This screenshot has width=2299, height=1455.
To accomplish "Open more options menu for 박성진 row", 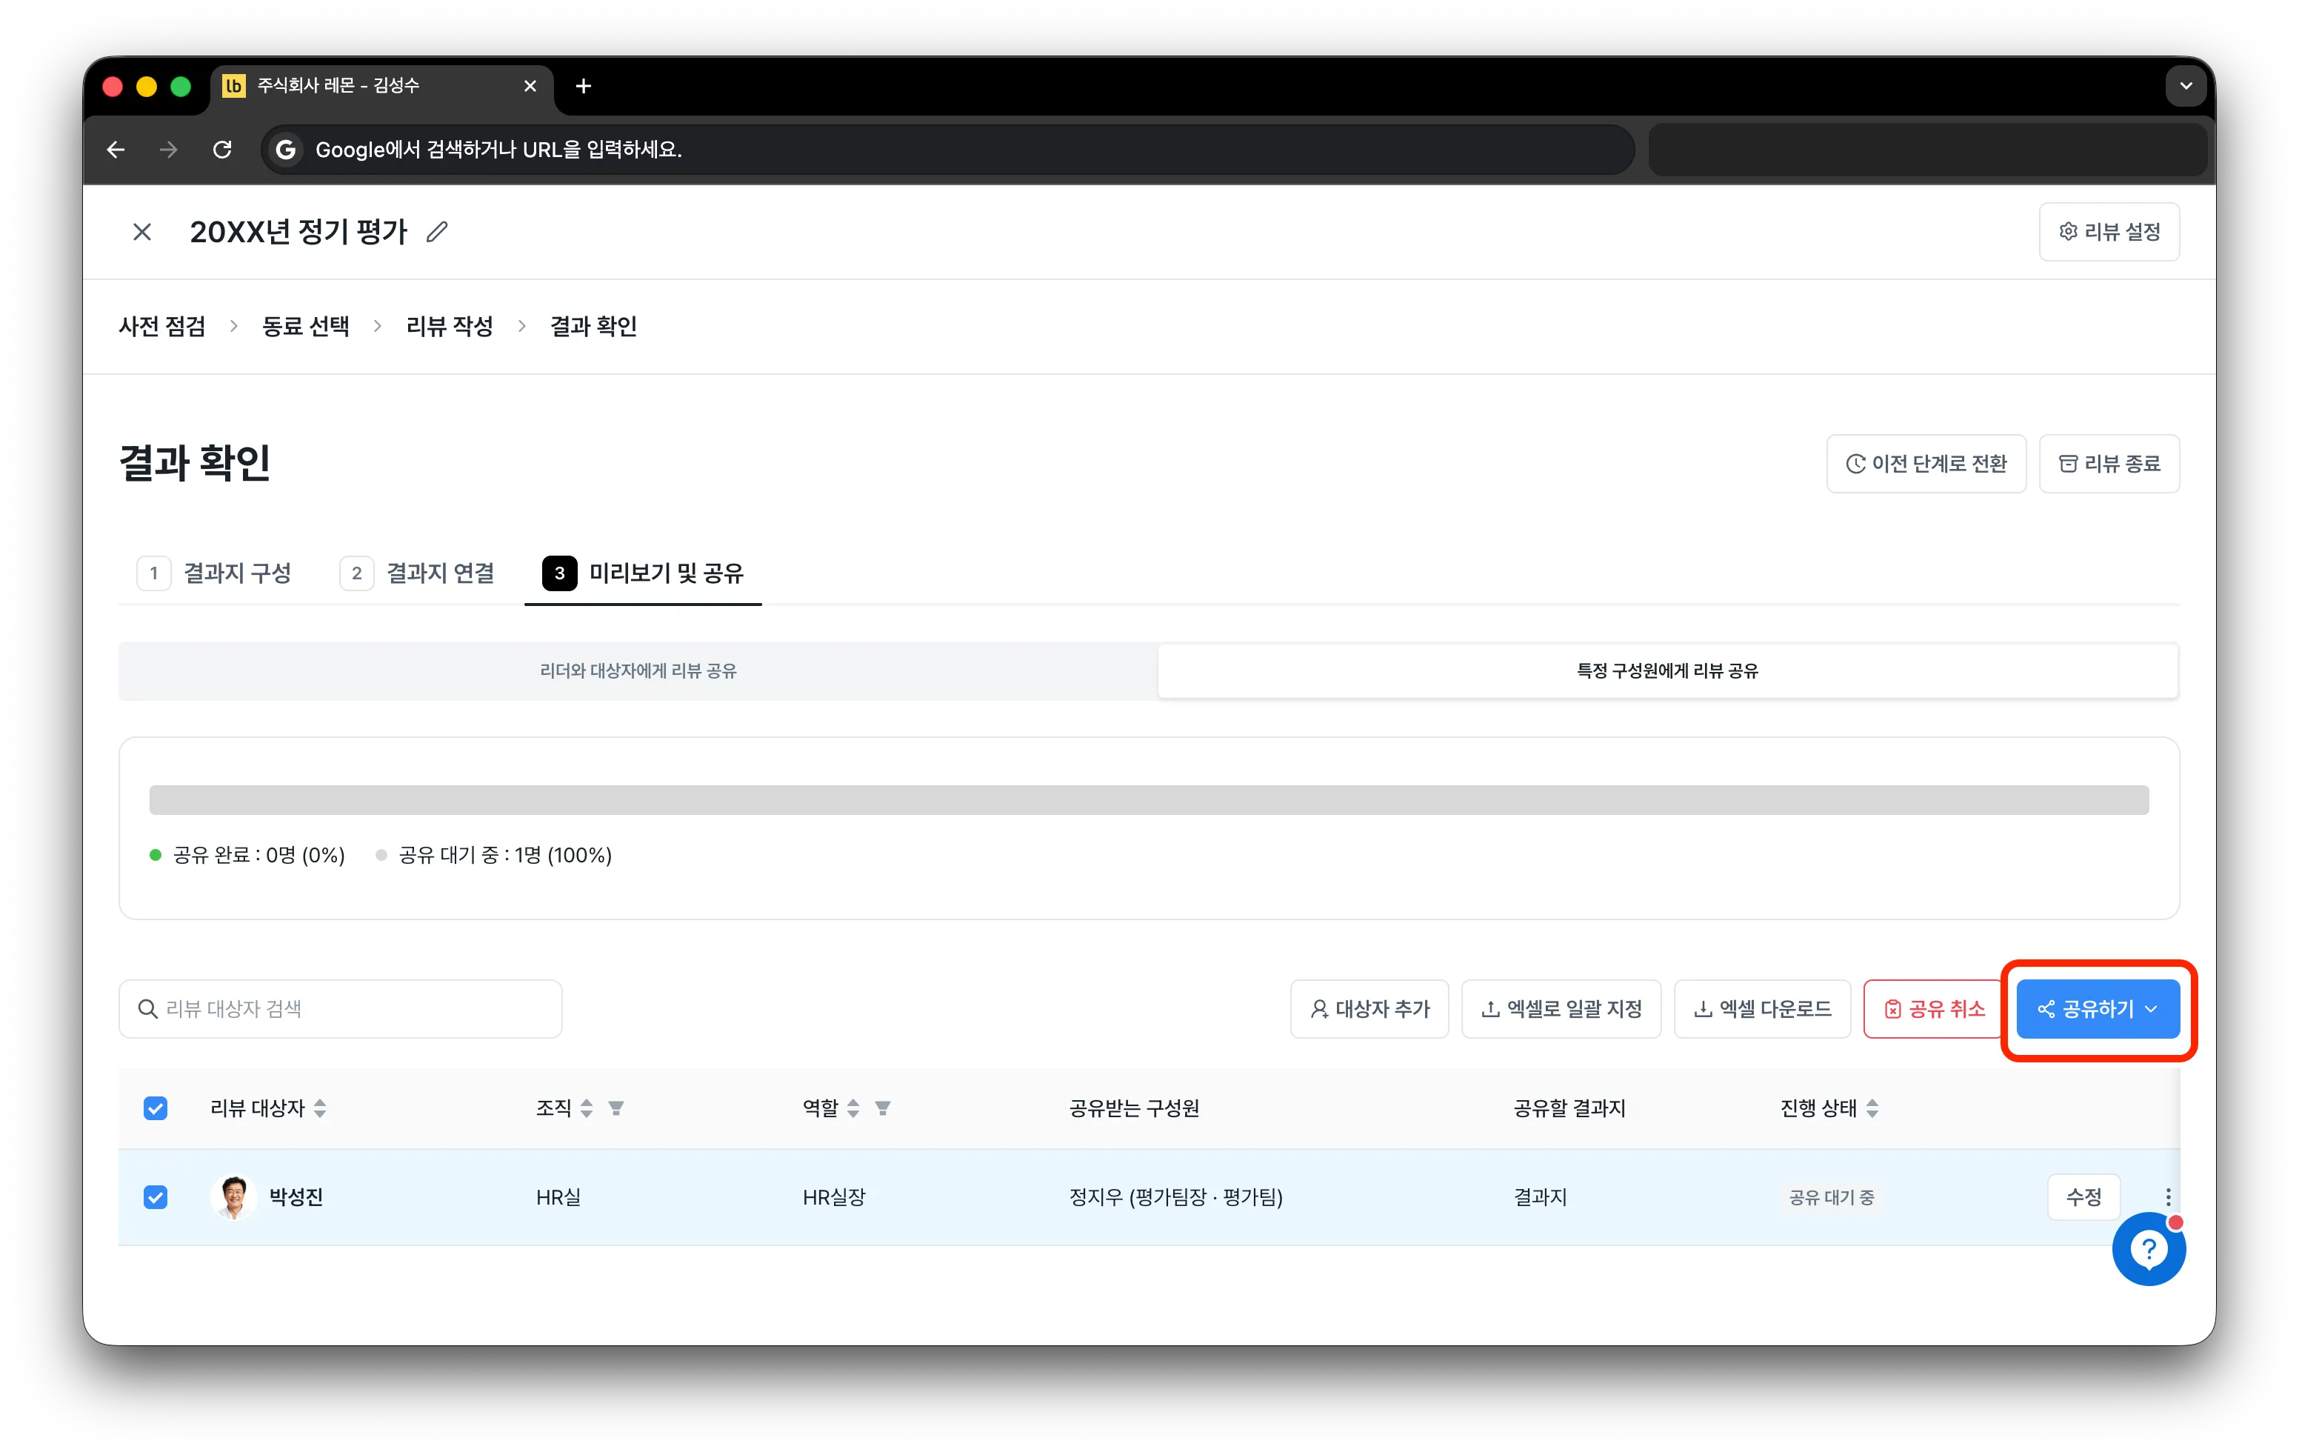I will [x=2167, y=1197].
